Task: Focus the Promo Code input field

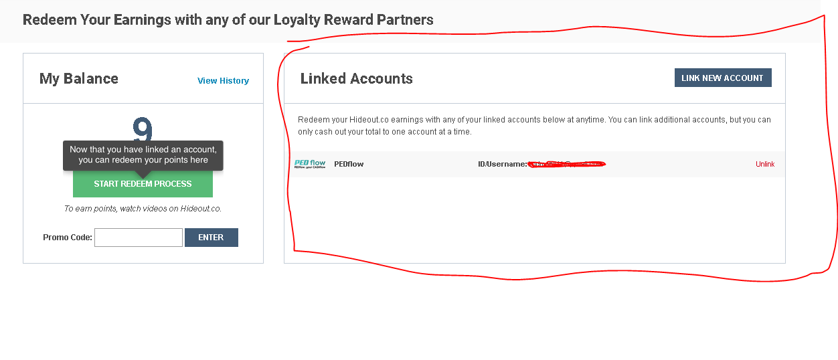Action: [x=139, y=238]
